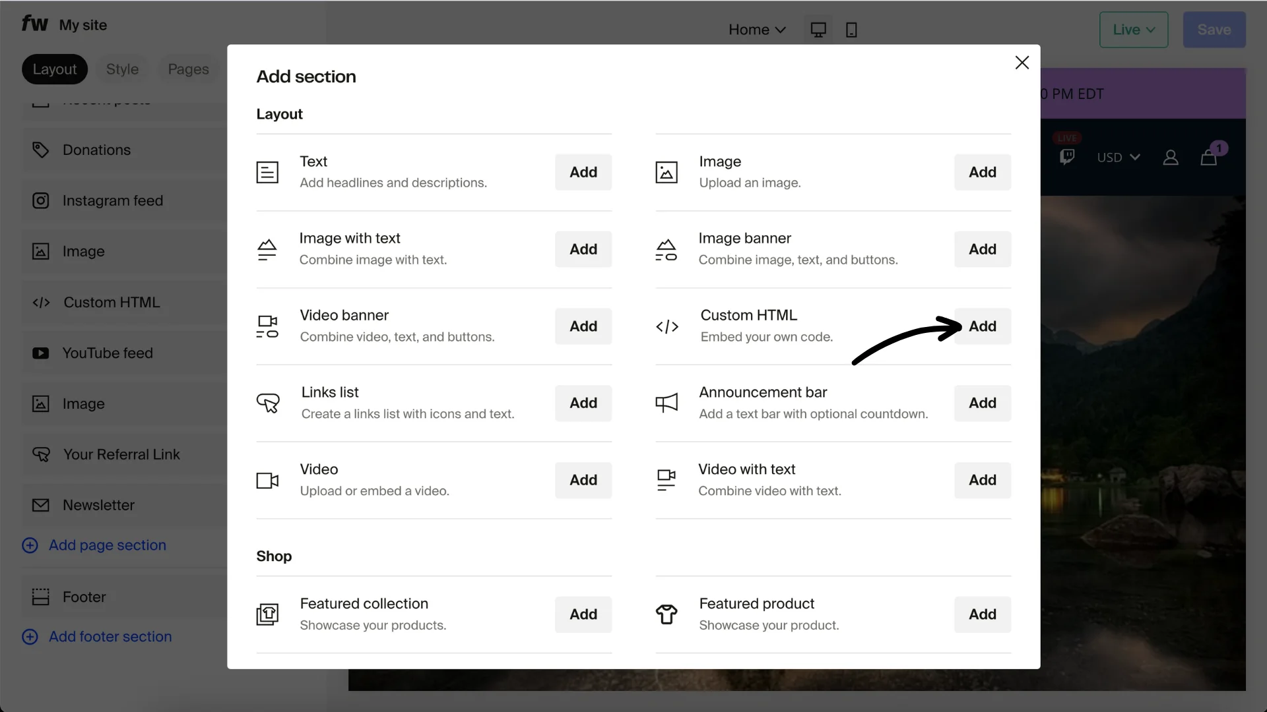Image resolution: width=1267 pixels, height=712 pixels.
Task: Click the Video banner icon in modal
Action: coord(267,326)
